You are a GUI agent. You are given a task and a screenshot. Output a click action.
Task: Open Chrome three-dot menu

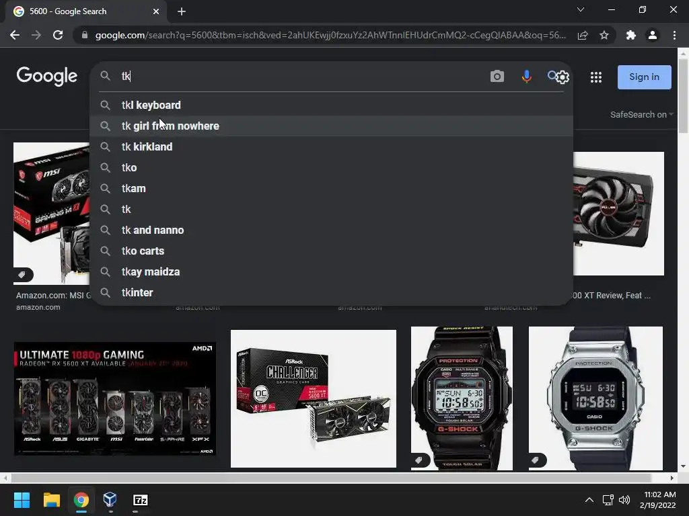coord(674,35)
